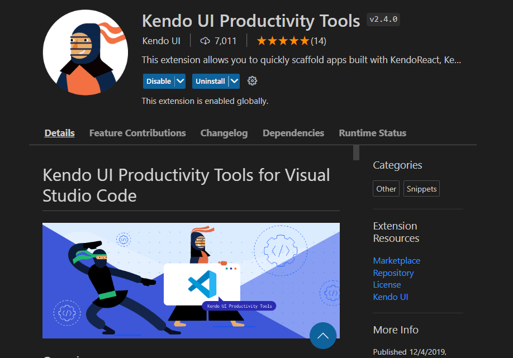Viewport: 513px width, 358px height.
Task: Click the install count cloud icon
Action: click(x=205, y=41)
